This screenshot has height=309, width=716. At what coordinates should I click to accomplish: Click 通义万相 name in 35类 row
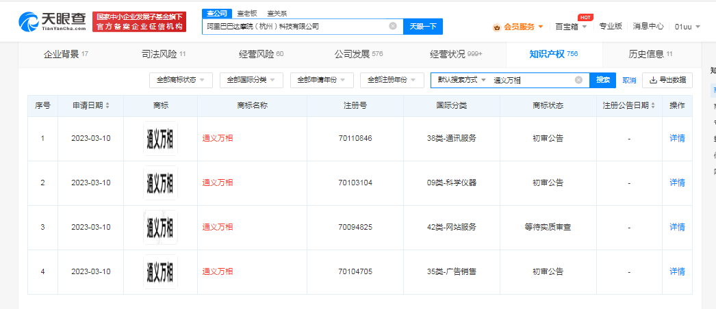click(218, 271)
